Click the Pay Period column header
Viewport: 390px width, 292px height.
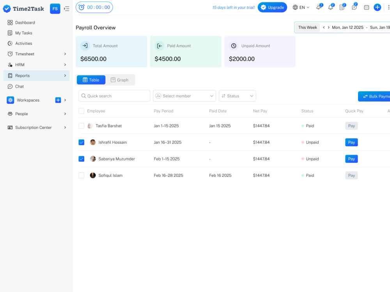click(x=164, y=111)
